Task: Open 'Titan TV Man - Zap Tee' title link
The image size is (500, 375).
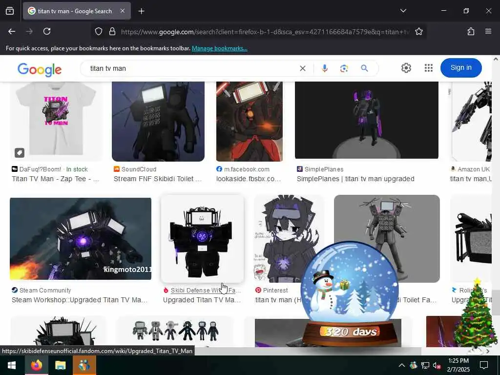Action: click(55, 179)
